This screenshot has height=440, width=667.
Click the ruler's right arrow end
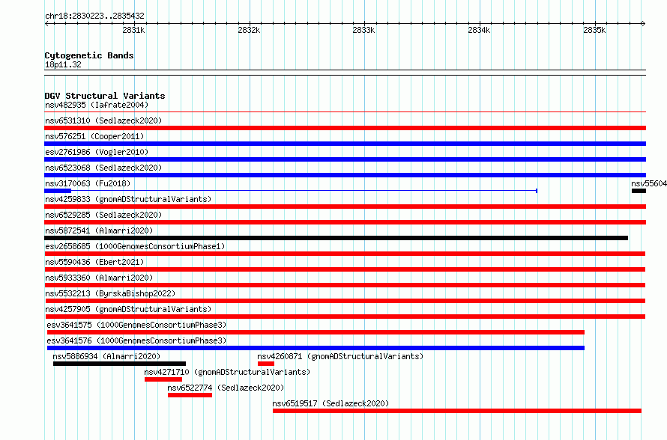click(x=644, y=23)
